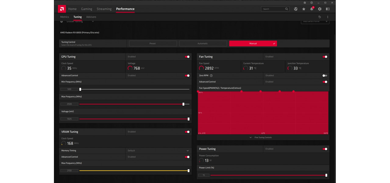The width and height of the screenshot is (390, 183).
Task: Click the Max Frequency GPU slider handle
Action: click(x=183, y=104)
